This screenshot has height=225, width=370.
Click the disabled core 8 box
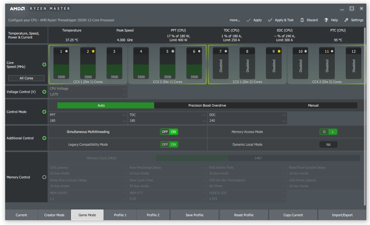pos(247,63)
